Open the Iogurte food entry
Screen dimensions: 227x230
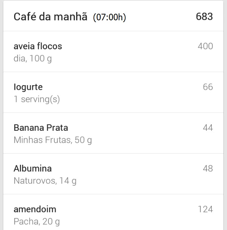point(113,92)
